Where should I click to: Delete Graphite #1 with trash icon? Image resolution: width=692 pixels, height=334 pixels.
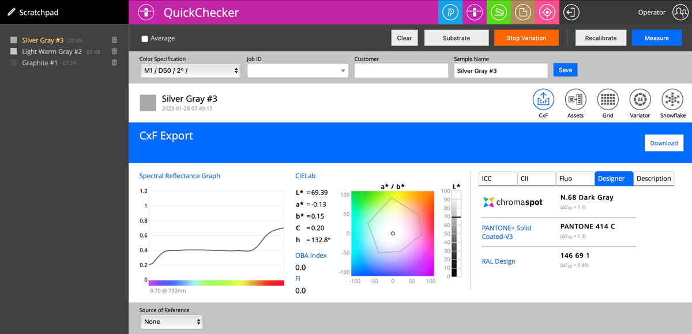pyautogui.click(x=114, y=62)
